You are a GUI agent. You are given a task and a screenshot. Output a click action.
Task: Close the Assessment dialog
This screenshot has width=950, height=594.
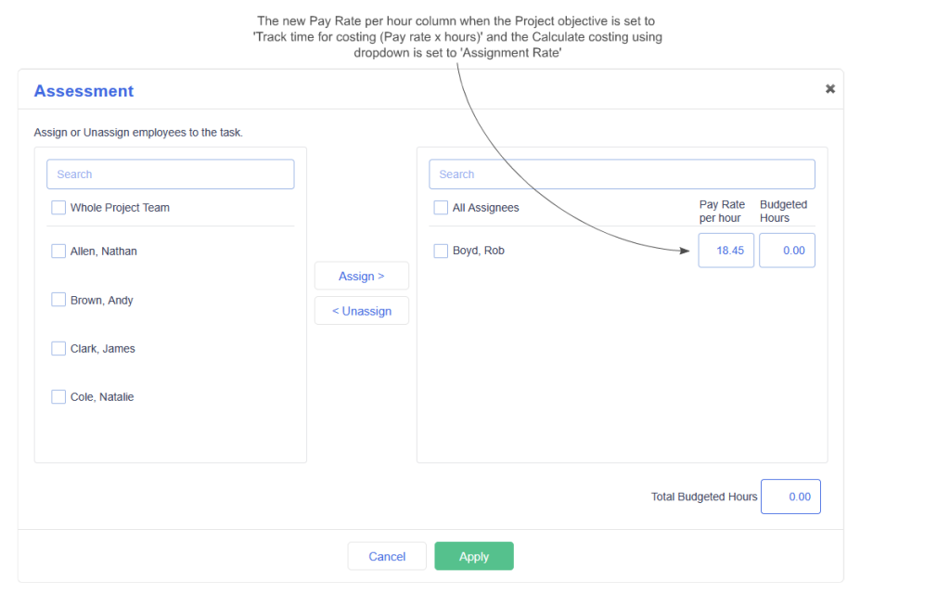tap(829, 88)
